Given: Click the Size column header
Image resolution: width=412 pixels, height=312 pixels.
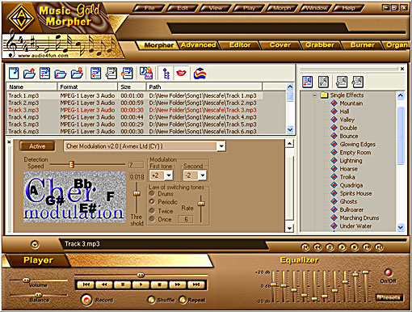Looking at the screenshot, I should coord(132,86).
